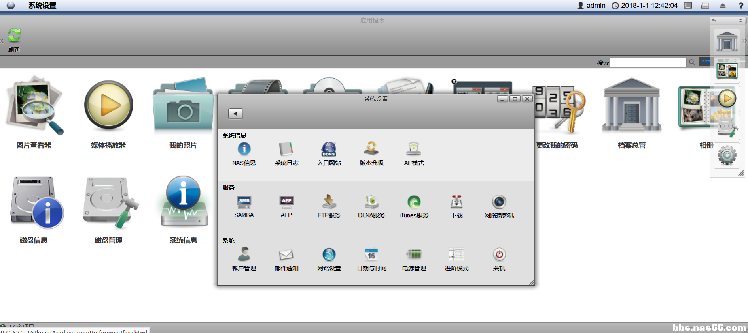748x333 pixels.
Task: Open 系统日志 system log
Action: coord(286,149)
